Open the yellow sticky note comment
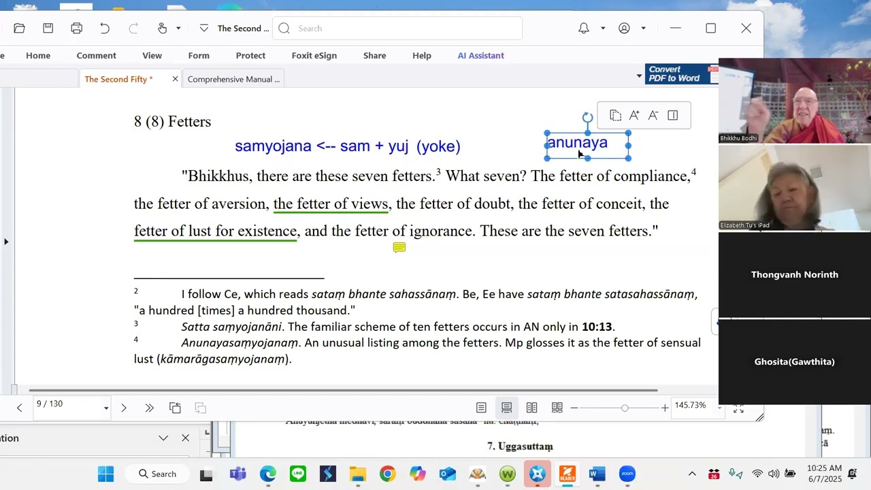This screenshot has width=871, height=490. (399, 248)
